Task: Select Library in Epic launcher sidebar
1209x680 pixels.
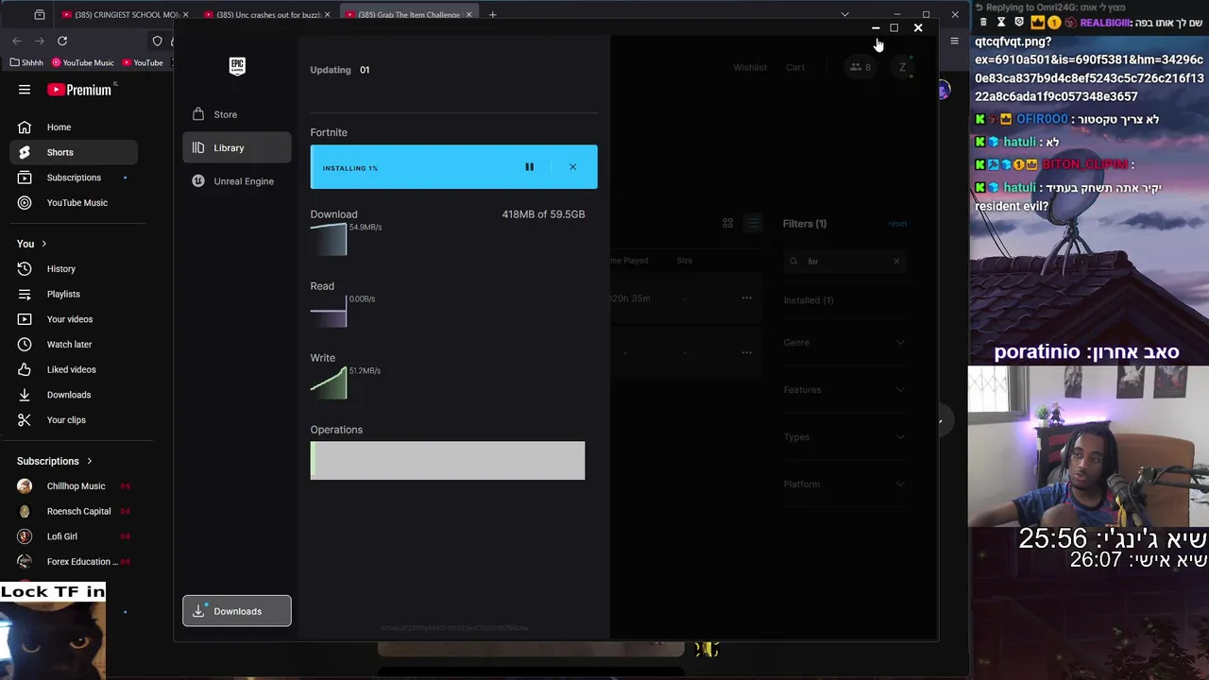Action: pos(236,148)
